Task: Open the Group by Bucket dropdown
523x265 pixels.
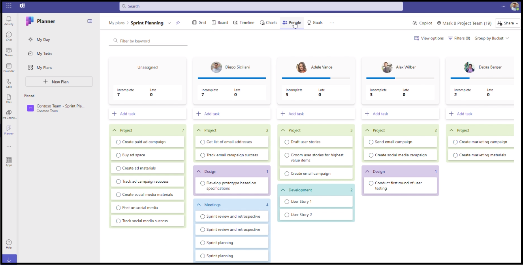Action: pos(492,38)
